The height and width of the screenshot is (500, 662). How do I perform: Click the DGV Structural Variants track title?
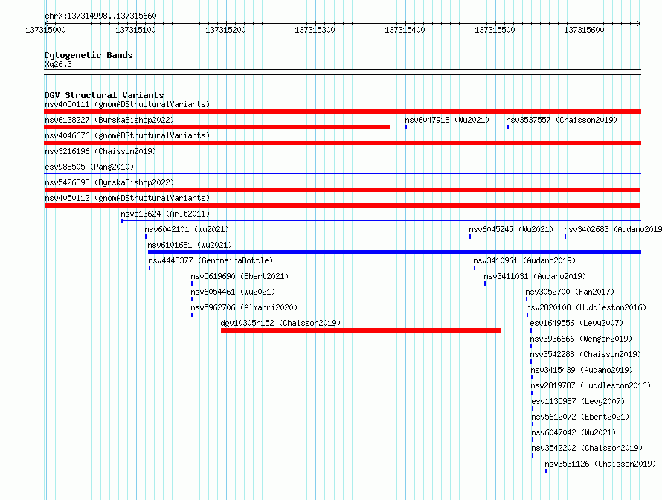point(104,95)
